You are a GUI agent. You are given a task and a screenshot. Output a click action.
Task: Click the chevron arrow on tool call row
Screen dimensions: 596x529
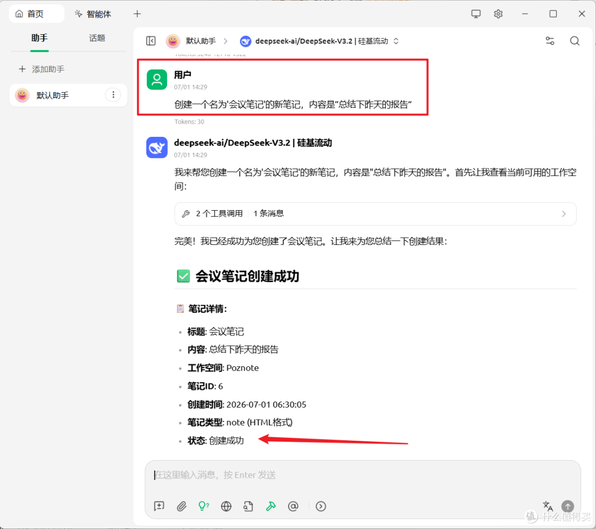coord(563,214)
